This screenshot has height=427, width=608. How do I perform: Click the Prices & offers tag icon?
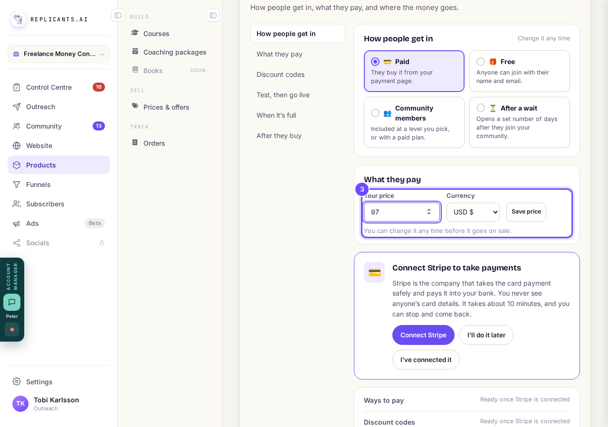135,107
